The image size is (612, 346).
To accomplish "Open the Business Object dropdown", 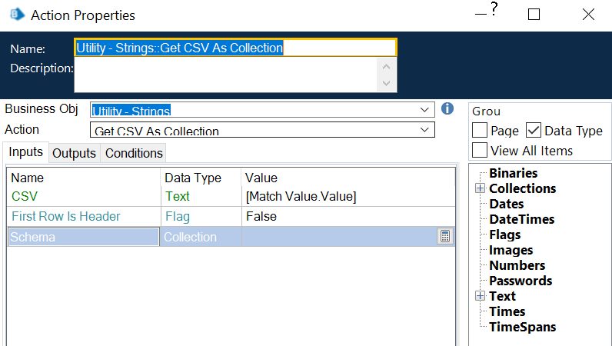I will pyautogui.click(x=425, y=110).
